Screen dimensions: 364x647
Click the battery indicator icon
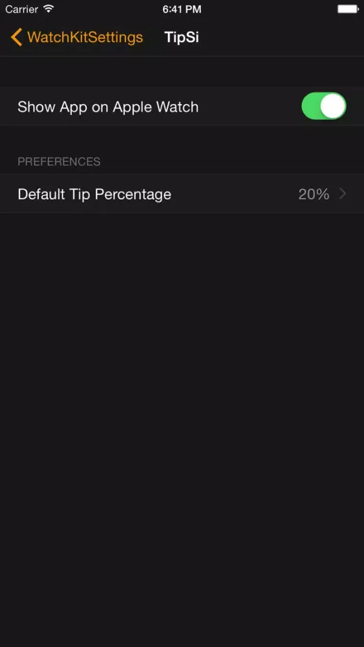348,8
